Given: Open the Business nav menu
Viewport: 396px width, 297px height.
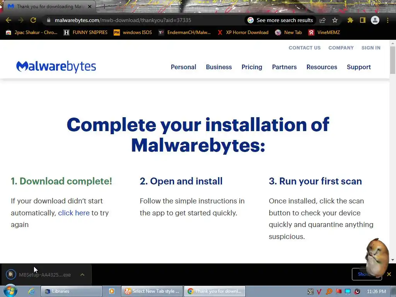Looking at the screenshot, I should coord(219,67).
